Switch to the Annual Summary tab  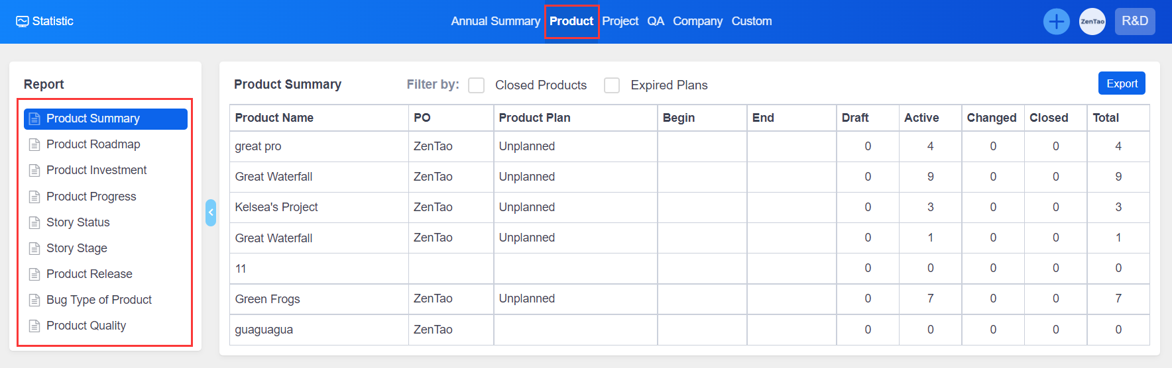(x=495, y=21)
